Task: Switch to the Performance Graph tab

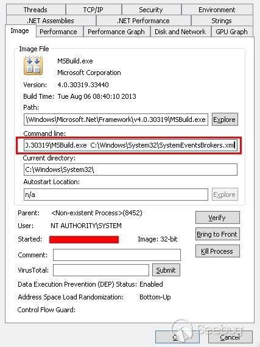Action: click(116, 32)
